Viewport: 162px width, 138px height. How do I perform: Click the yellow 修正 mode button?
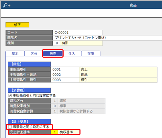click(x=17, y=25)
